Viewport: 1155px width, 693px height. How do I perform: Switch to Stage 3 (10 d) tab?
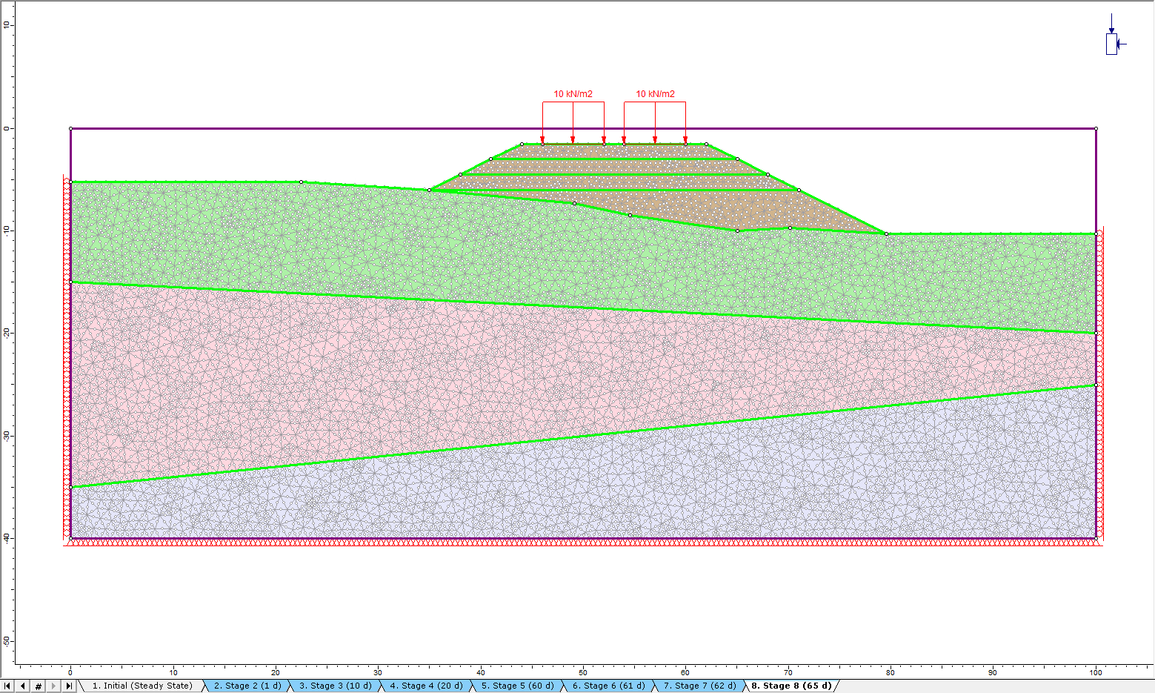pos(335,686)
